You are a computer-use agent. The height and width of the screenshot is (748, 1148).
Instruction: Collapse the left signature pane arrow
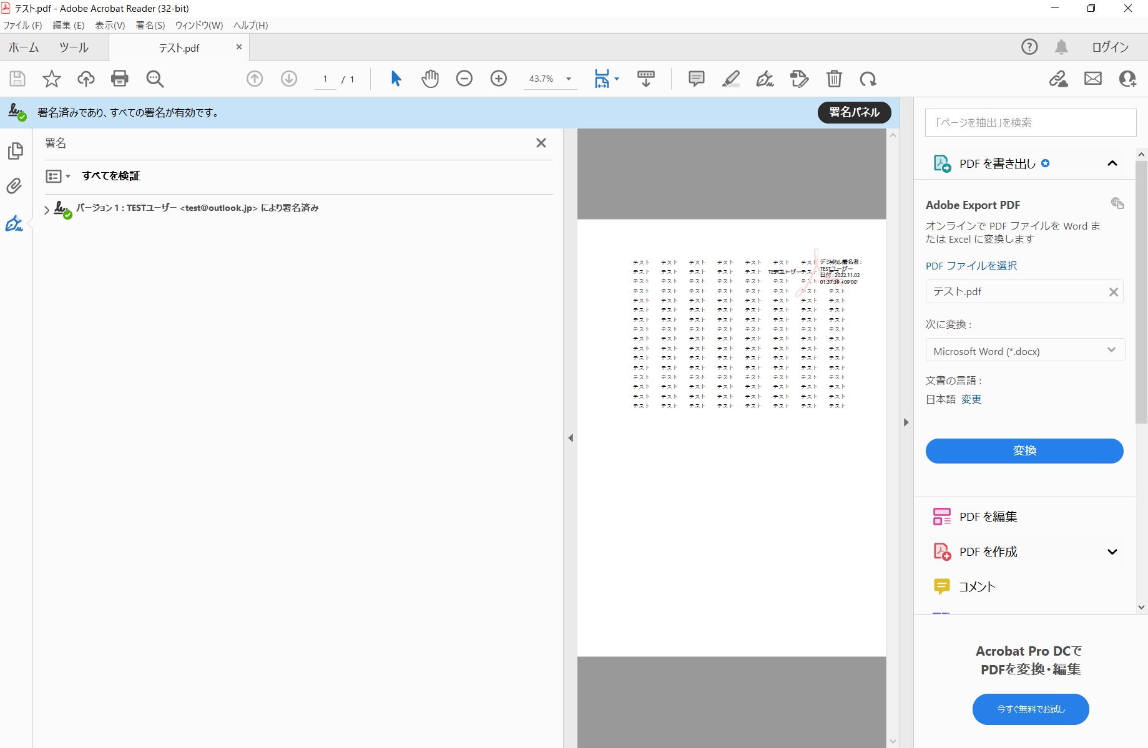click(x=571, y=438)
